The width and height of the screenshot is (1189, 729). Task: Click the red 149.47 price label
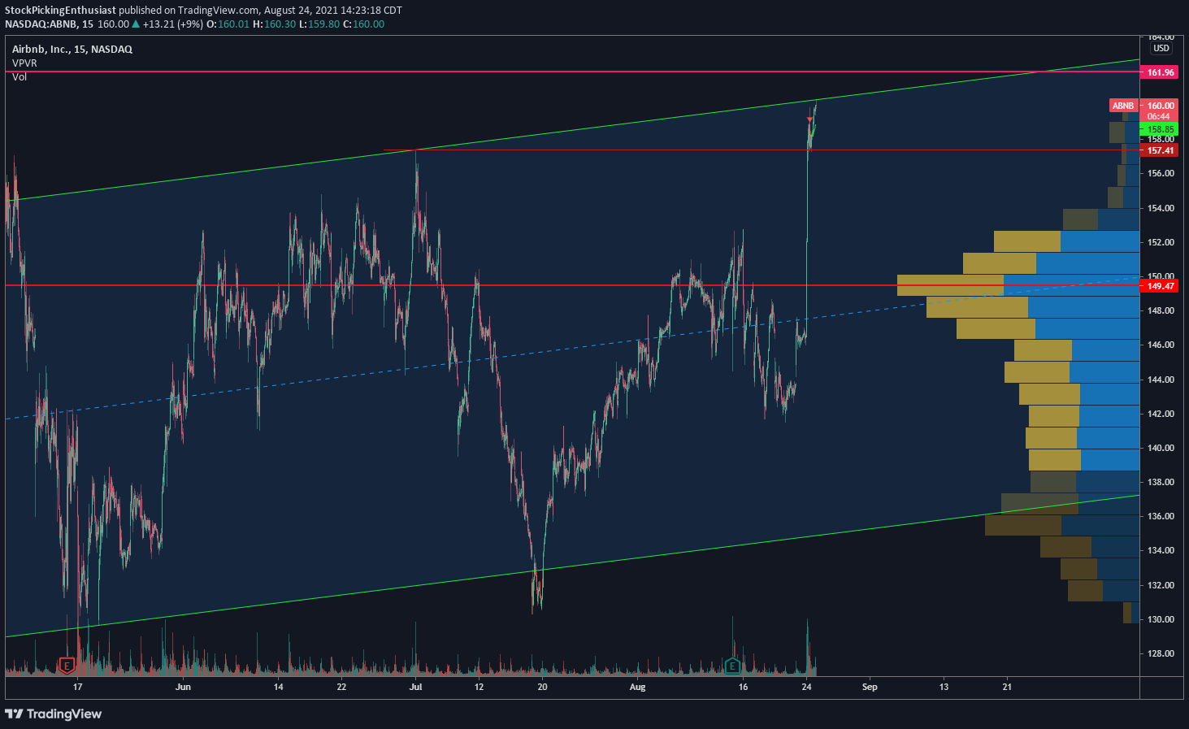click(1161, 286)
